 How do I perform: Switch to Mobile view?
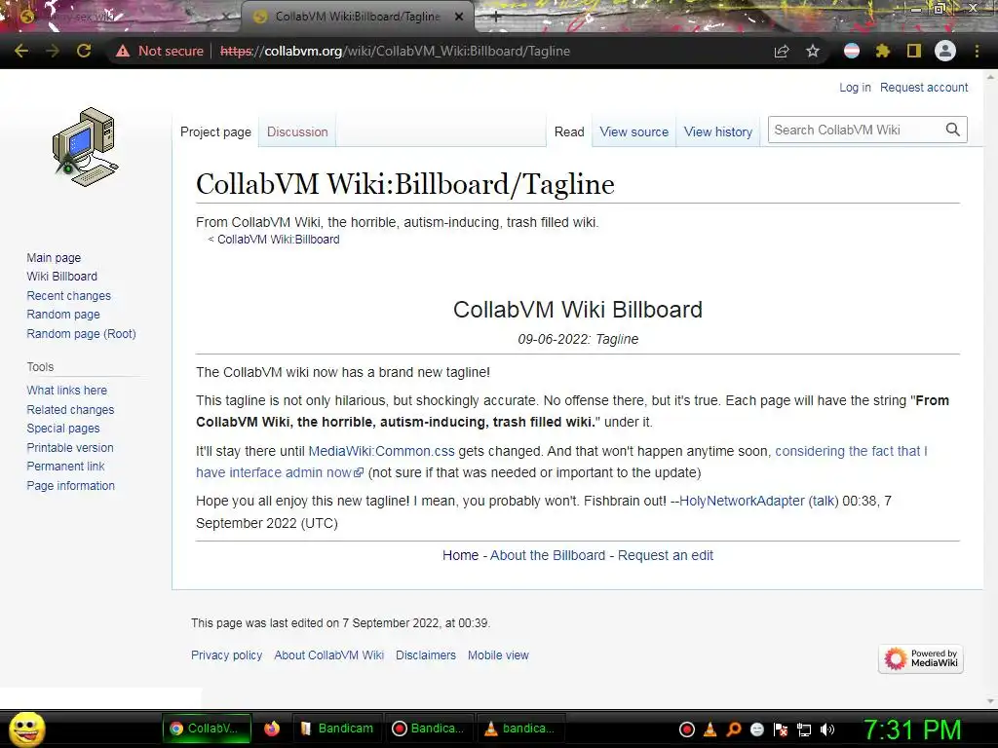pyautogui.click(x=498, y=655)
